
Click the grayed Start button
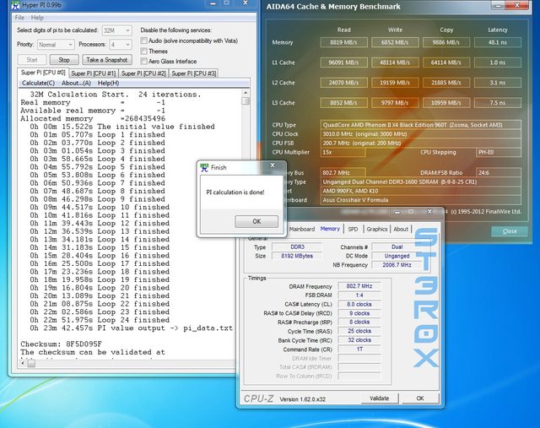[32, 60]
